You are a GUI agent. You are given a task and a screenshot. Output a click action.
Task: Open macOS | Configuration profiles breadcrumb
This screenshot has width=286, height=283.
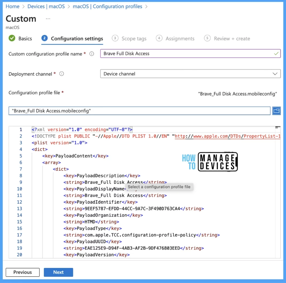coord(108,6)
